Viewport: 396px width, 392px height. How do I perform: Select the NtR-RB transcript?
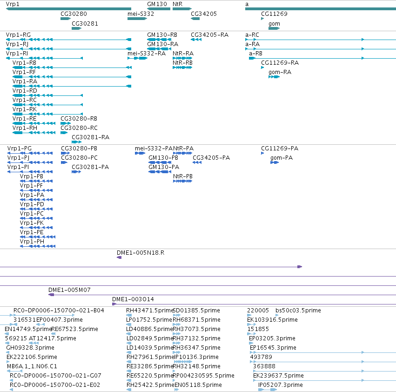[x=182, y=68]
